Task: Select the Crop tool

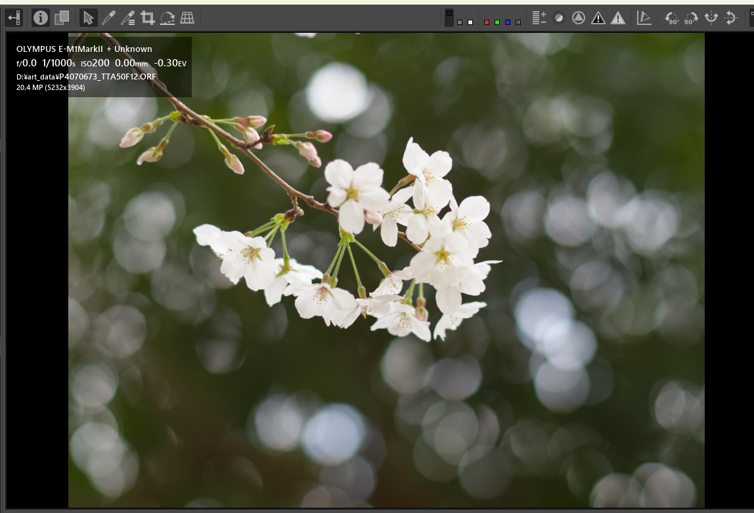Action: point(148,18)
